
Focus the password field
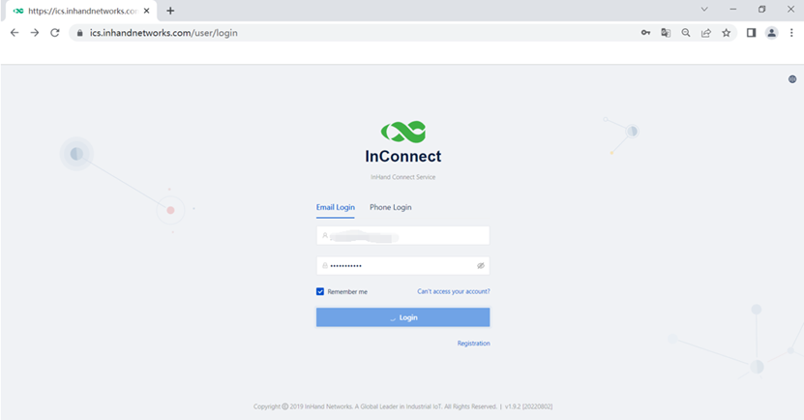pyautogui.click(x=403, y=265)
